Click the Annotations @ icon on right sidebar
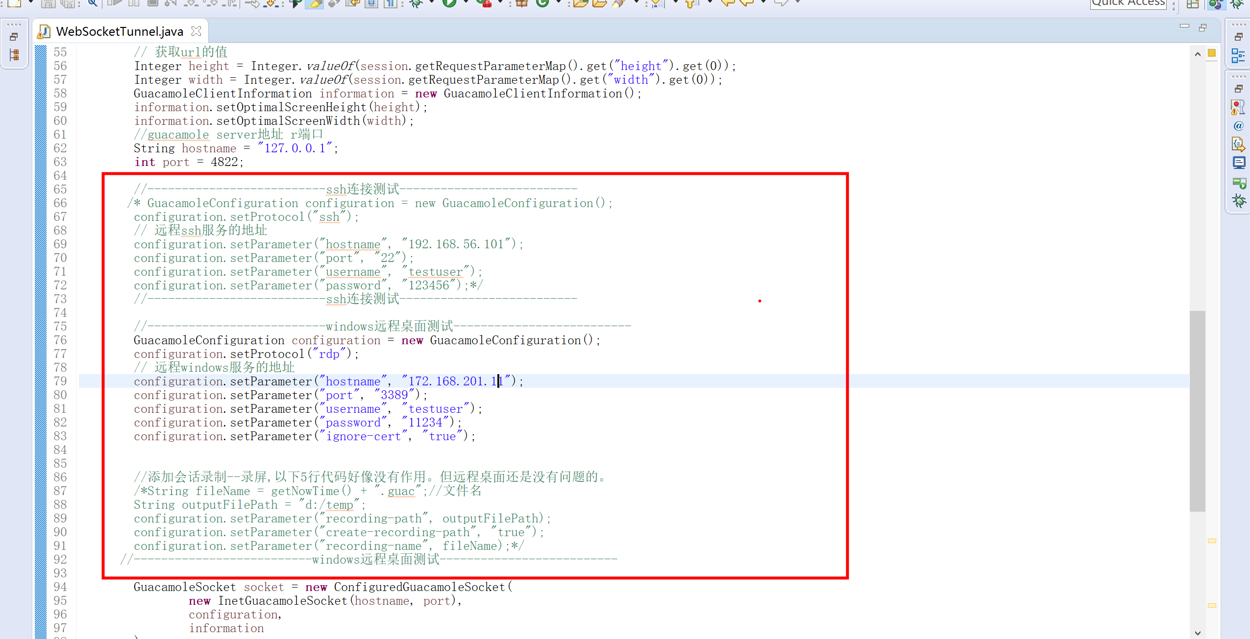The height and width of the screenshot is (639, 1250). (1238, 126)
